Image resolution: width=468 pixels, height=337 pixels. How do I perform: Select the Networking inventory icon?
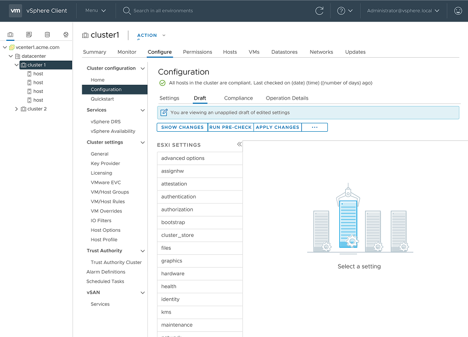pyautogui.click(x=66, y=35)
